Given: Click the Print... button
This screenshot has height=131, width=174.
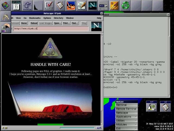Looking at the screenshot, I should coord(66,23).
